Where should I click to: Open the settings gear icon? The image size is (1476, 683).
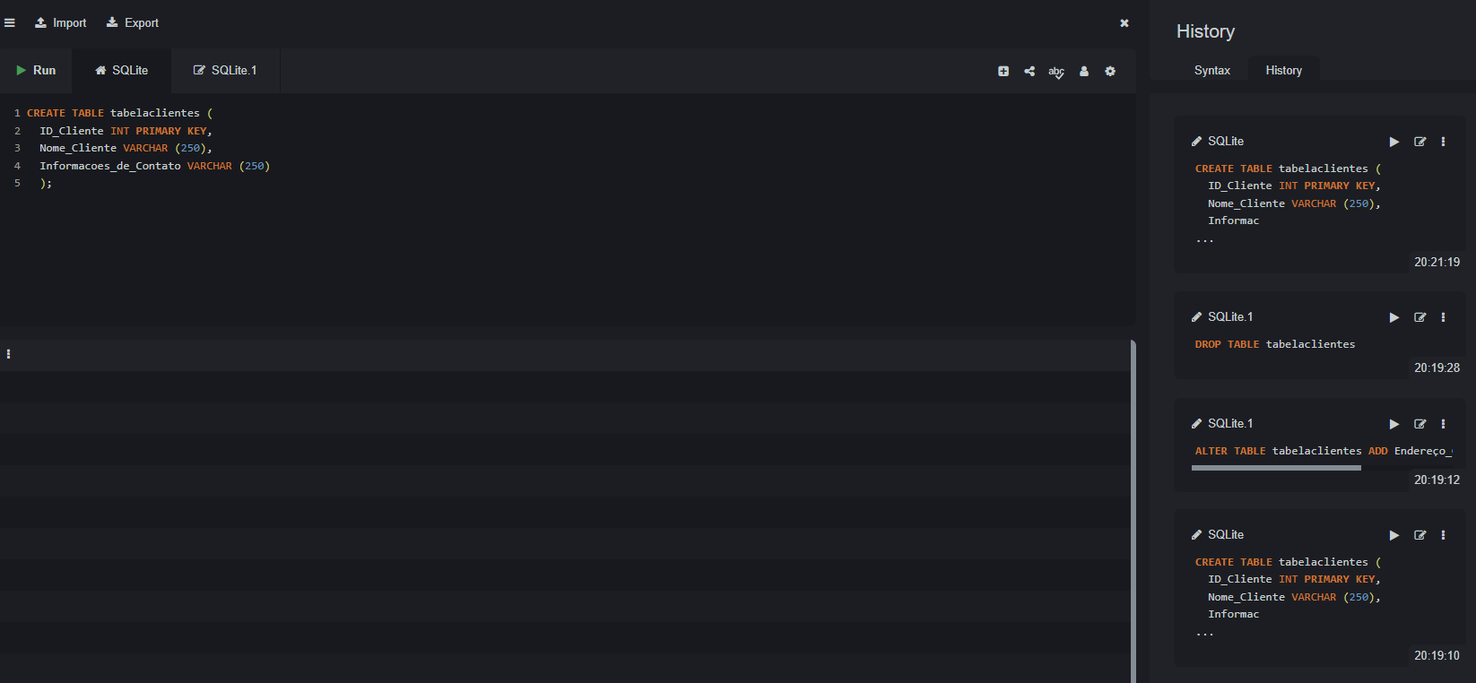[1110, 72]
